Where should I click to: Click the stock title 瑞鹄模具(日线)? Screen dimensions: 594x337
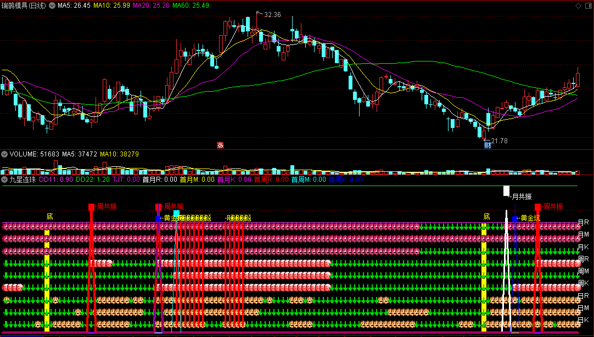(24, 5)
